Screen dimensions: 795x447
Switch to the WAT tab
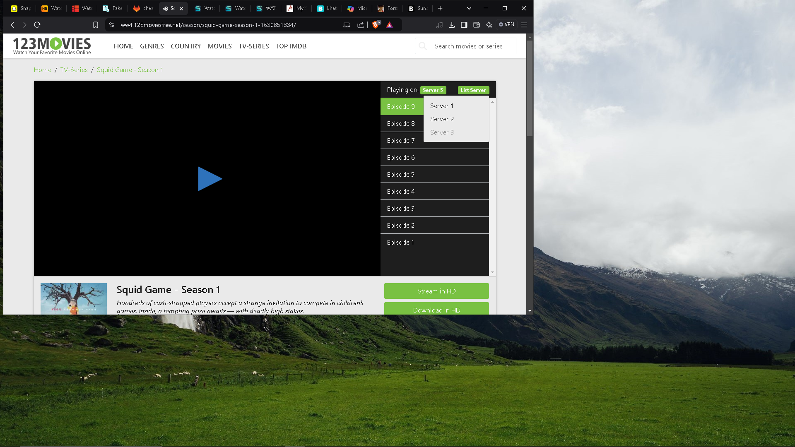point(266,8)
